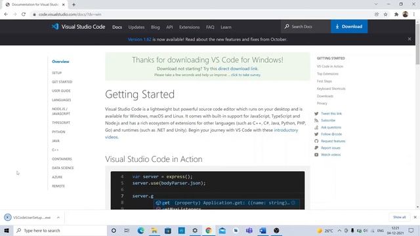The image size is (420, 236).
Task: Click the page vertical scrollbar thumb
Action: click(417, 44)
